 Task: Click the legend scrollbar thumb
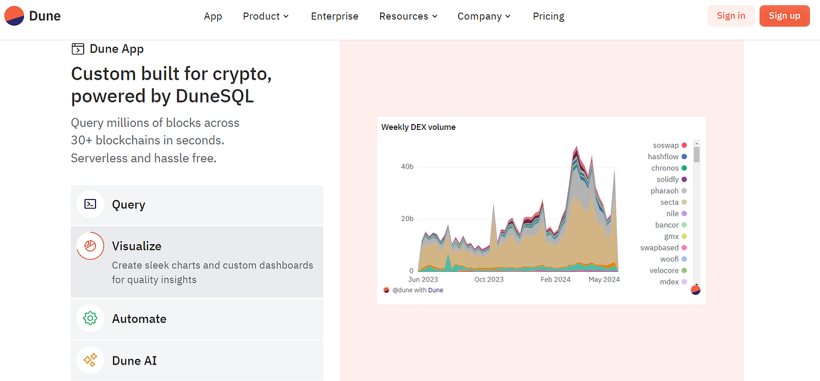696,154
